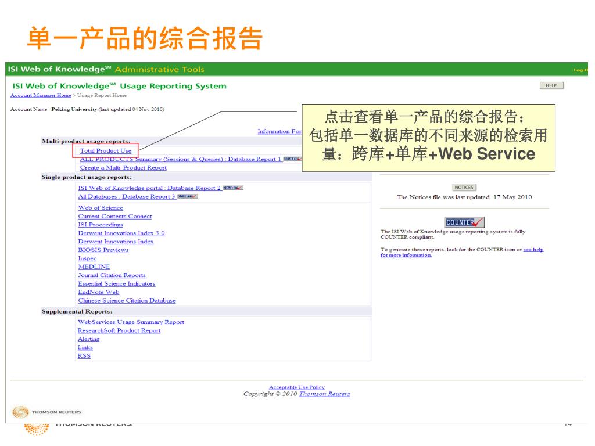Click the Thomson Reuters copyright link
This screenshot has height=446, width=595.
tap(324, 394)
